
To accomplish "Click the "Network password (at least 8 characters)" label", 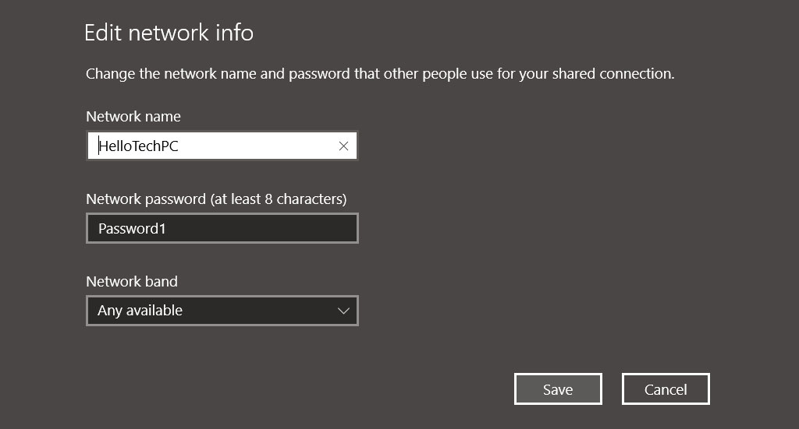I will 216,199.
